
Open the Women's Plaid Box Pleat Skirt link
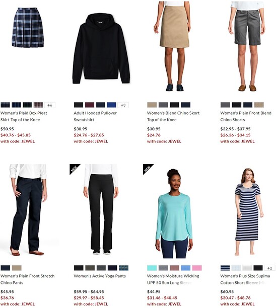[24, 116]
